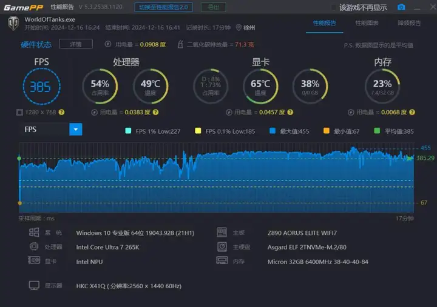Click the text Z890 AORUS ELITE WIFI7
The height and width of the screenshot is (307, 437).
tap(302, 233)
